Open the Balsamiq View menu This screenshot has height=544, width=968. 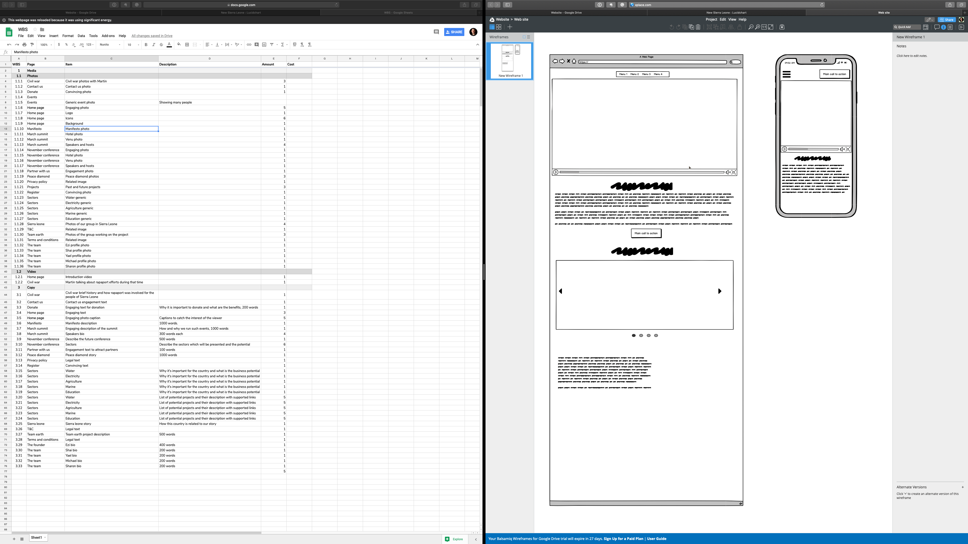pyautogui.click(x=732, y=20)
